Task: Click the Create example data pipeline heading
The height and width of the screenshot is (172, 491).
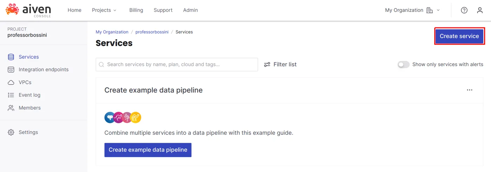Action: tap(154, 90)
